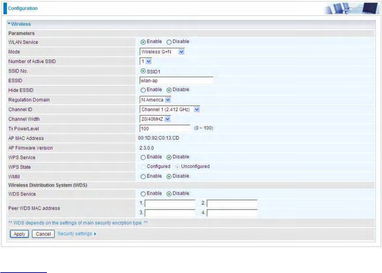Disable WLAN Service radio button

point(169,42)
